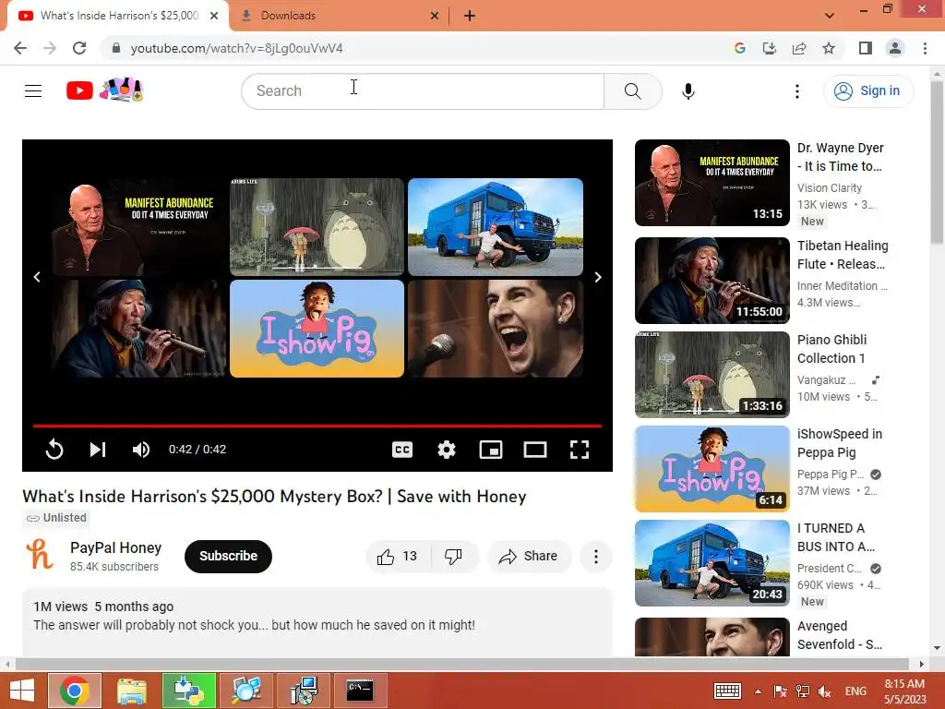945x709 pixels.
Task: Open more actions menu beside Share
Action: (596, 557)
